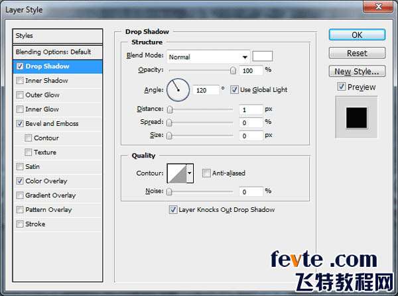
Task: Expand the Contour picker arrow
Action: point(190,173)
